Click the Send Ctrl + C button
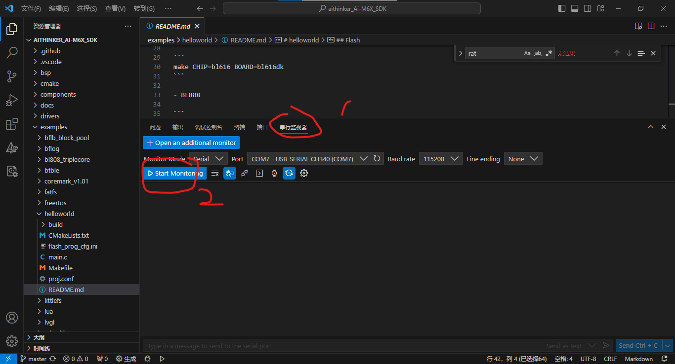 click(x=638, y=346)
